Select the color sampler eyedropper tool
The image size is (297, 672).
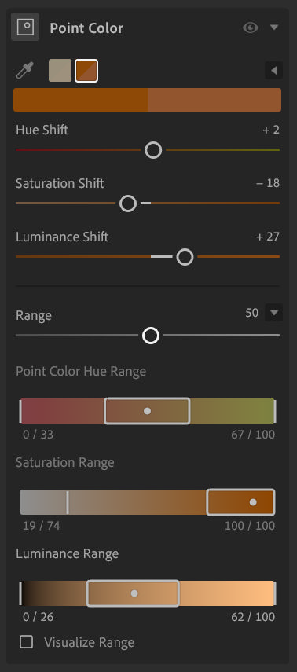click(x=24, y=70)
